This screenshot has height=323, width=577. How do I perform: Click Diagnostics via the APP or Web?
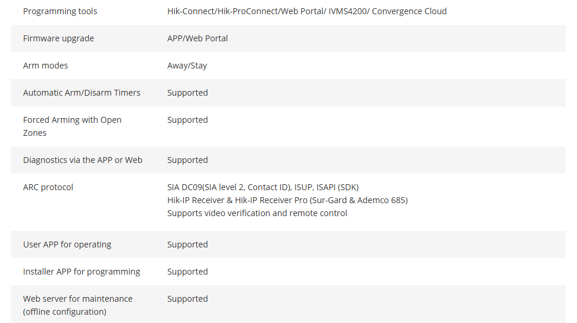(x=83, y=160)
